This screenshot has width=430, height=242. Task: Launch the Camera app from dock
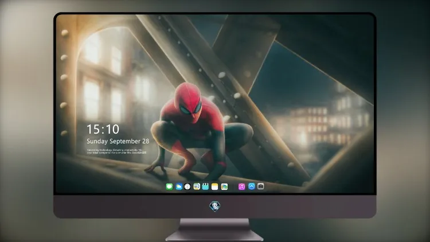261,186
